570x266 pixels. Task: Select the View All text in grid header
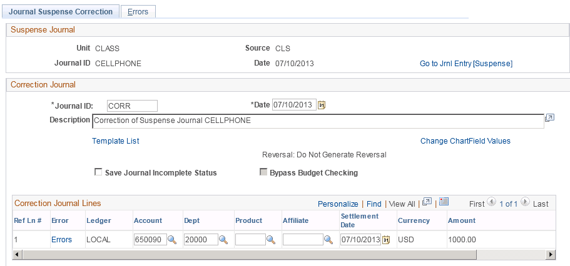point(402,204)
